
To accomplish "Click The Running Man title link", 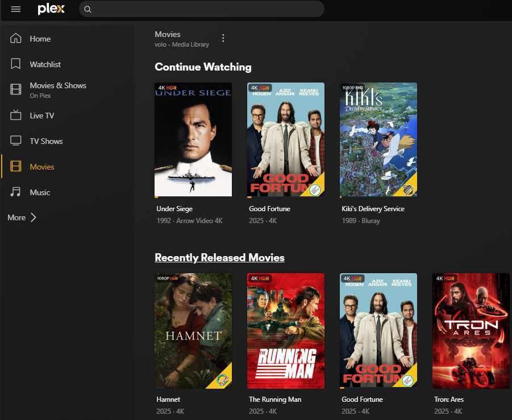I will click(275, 400).
